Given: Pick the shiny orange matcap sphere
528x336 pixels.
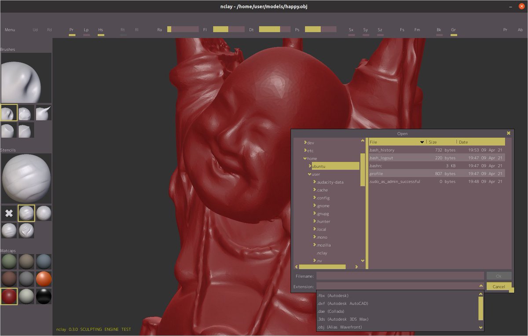Looking at the screenshot, I should (44, 279).
